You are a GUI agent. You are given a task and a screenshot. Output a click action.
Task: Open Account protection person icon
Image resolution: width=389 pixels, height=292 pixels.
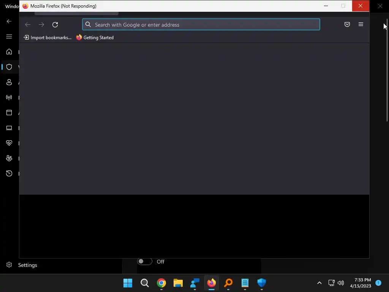pos(9,82)
